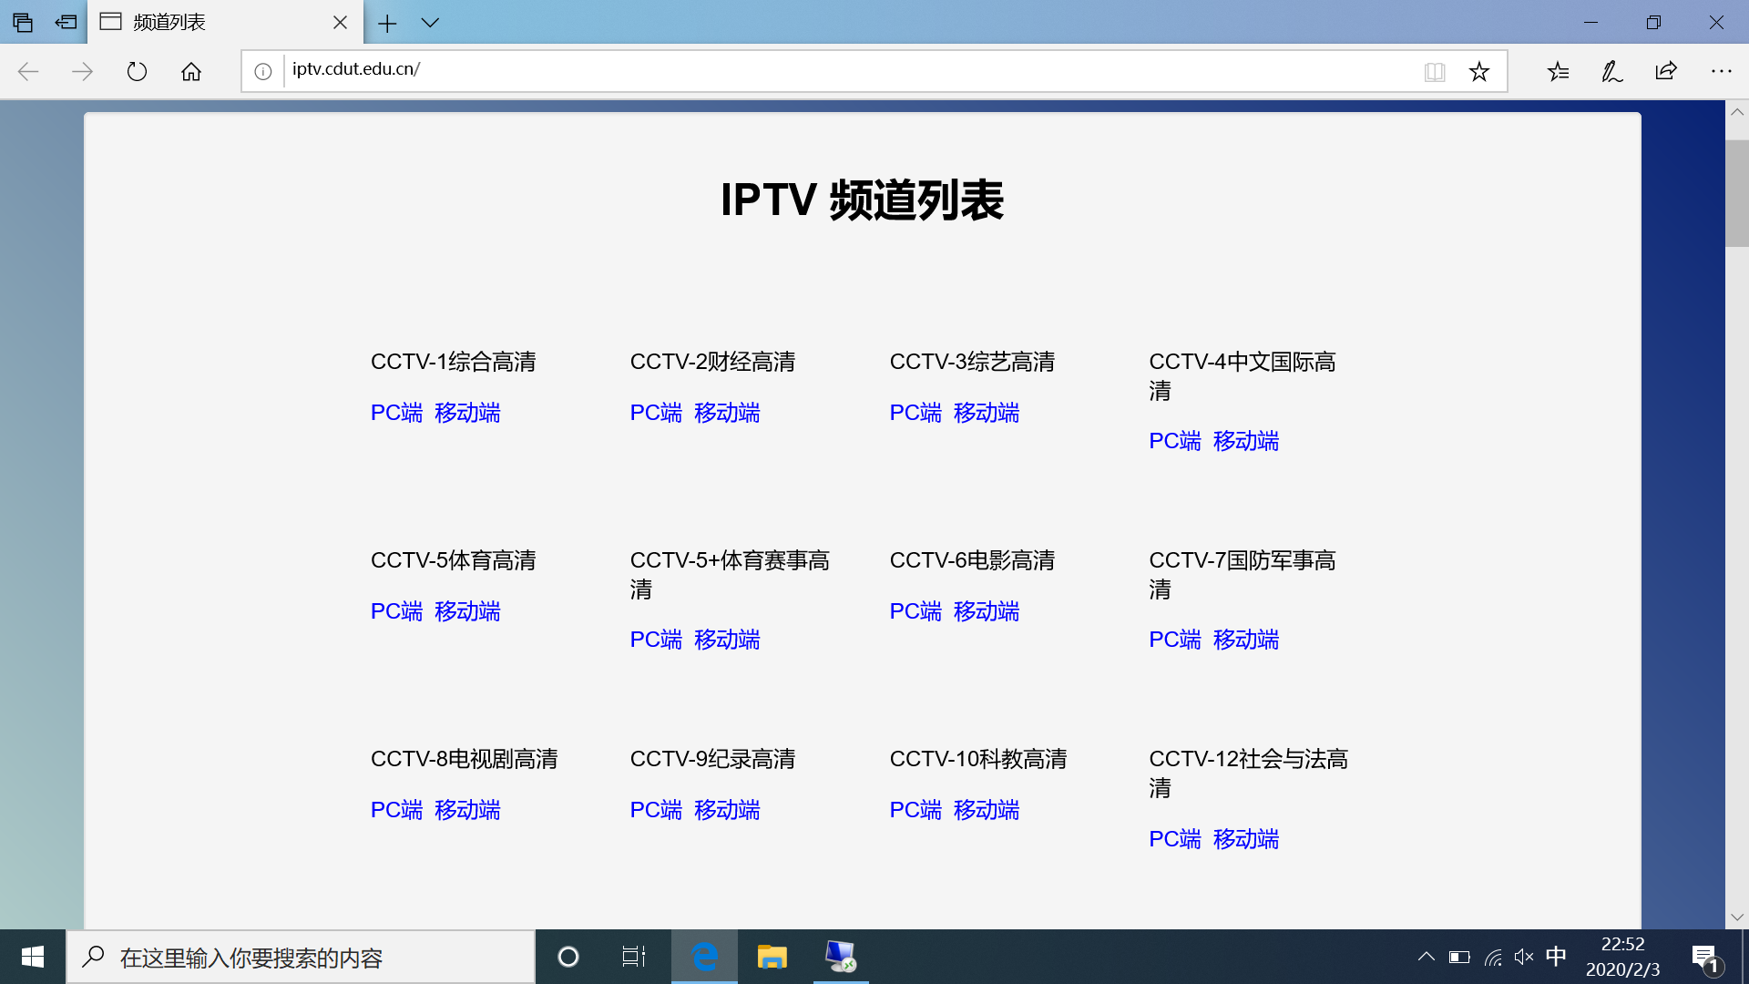Refresh the page with reload icon

coord(137,71)
